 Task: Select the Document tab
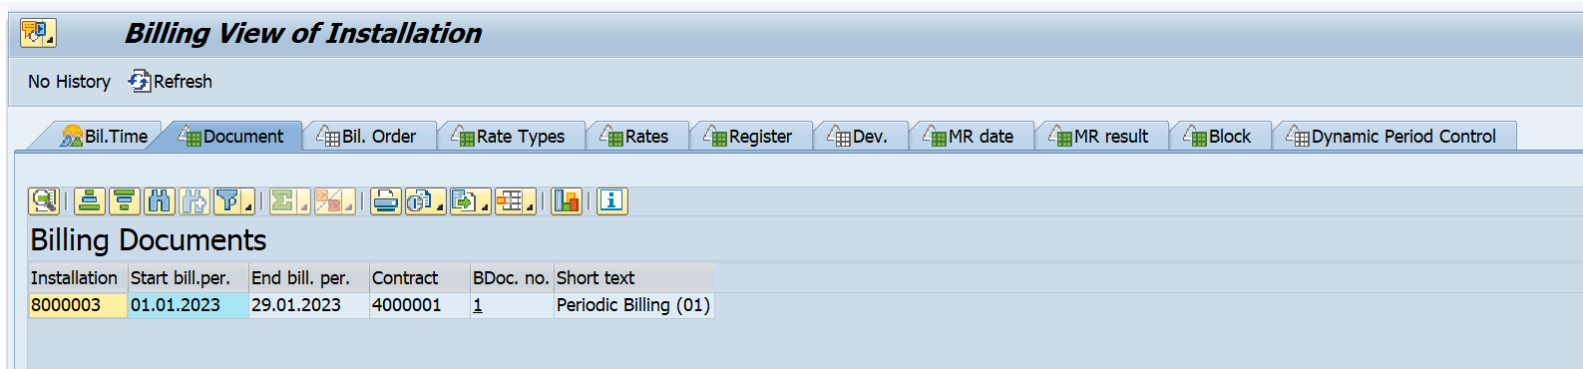point(231,137)
